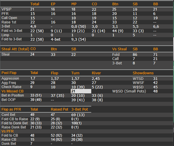The height and width of the screenshot is (146, 174).
Task: Select the Bet OOP row label
Action: pyautogui.click(x=8, y=100)
